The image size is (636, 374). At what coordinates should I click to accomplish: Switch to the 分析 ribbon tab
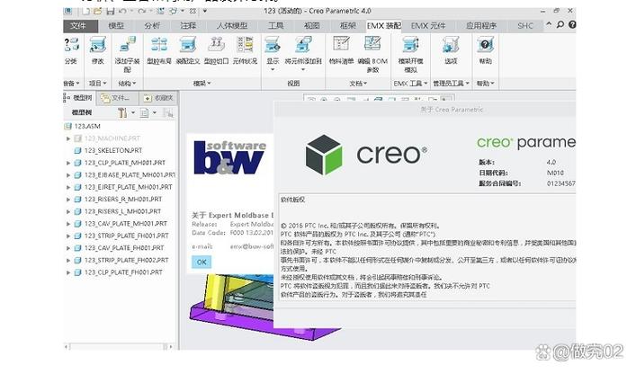[x=152, y=26]
